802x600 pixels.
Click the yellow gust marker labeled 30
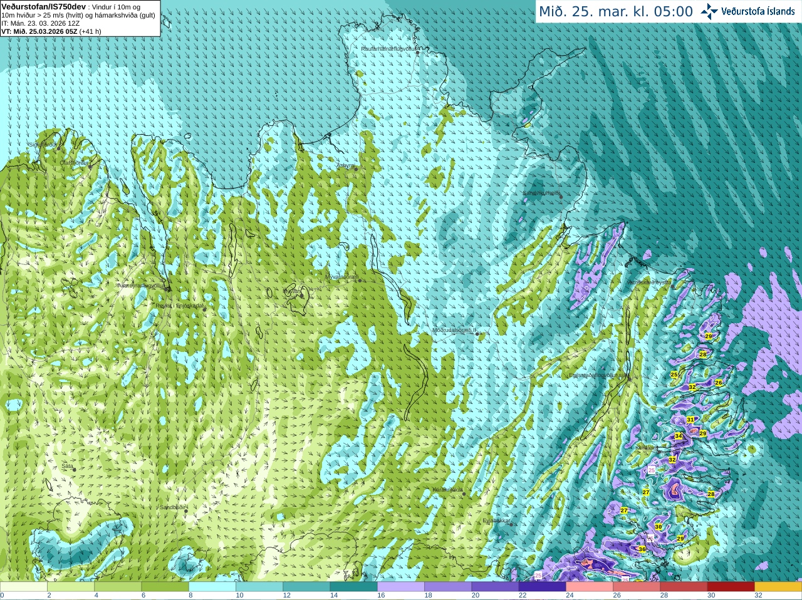point(658,527)
